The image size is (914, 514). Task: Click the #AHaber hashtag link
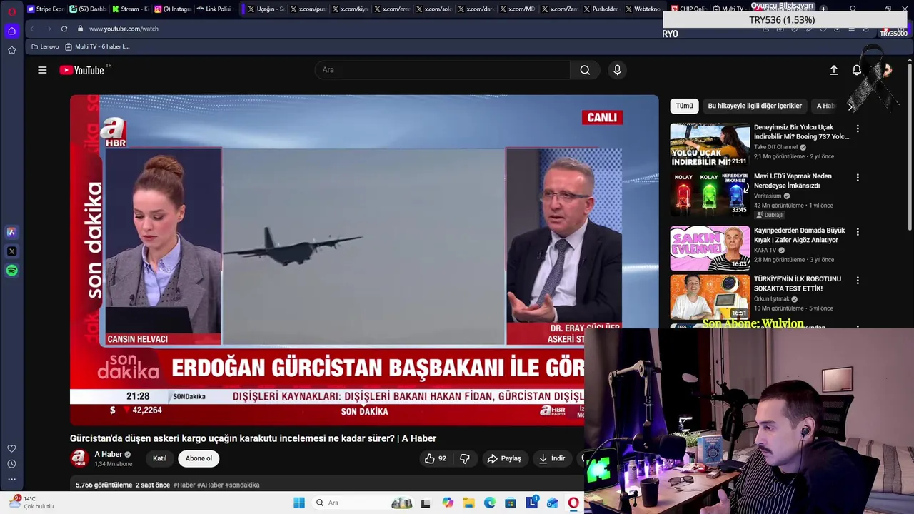(x=210, y=485)
